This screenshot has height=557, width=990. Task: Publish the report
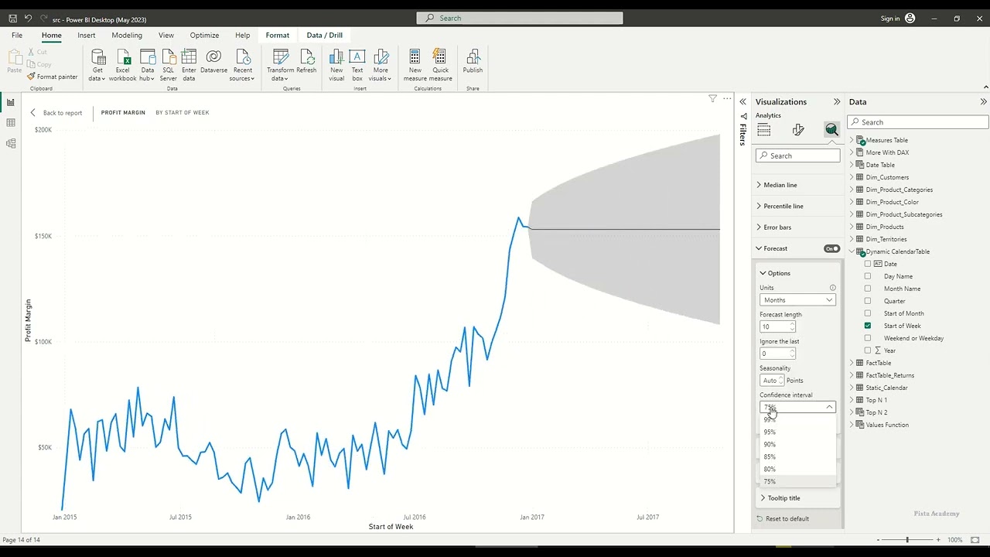pos(473,62)
